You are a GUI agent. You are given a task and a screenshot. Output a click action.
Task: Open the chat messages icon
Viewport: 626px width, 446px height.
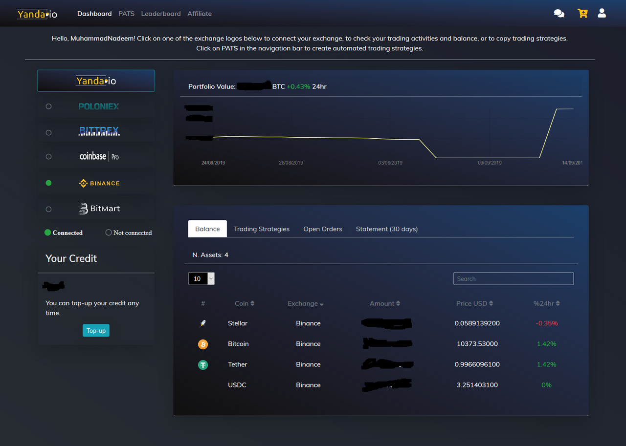559,14
